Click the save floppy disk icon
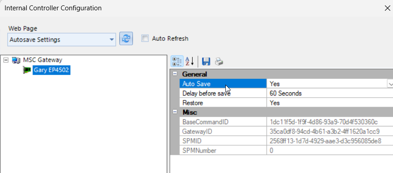The image size is (393, 173). click(x=206, y=61)
